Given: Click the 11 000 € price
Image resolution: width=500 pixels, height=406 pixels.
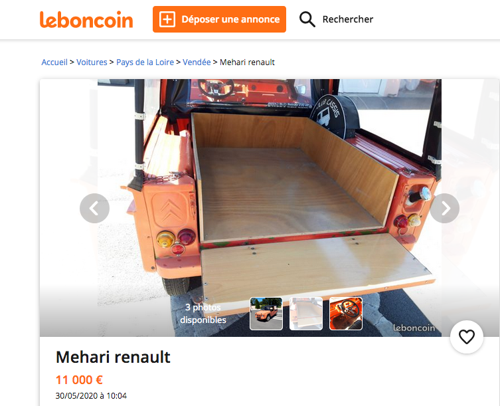Looking at the screenshot, I should [x=79, y=380].
